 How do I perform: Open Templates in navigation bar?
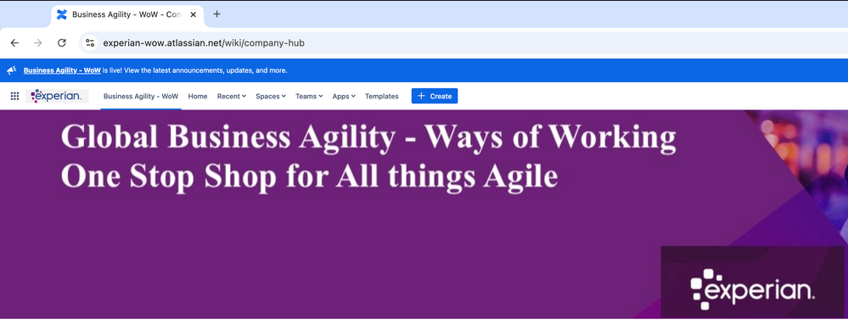pyautogui.click(x=382, y=96)
